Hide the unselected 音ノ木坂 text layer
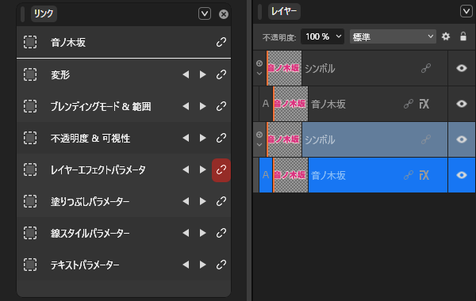The image size is (476, 301). point(462,104)
